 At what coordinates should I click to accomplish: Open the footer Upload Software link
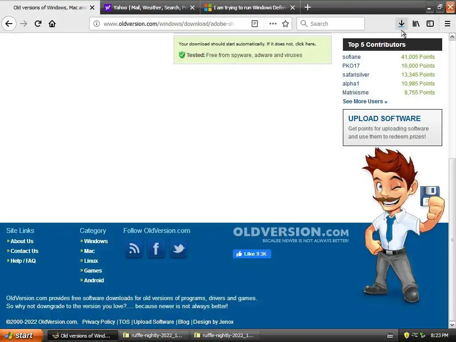(x=154, y=322)
